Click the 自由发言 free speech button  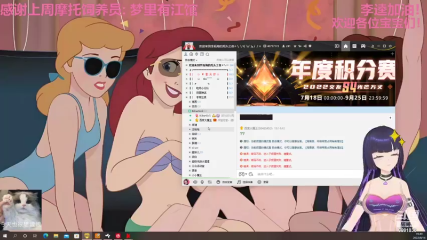225,182
